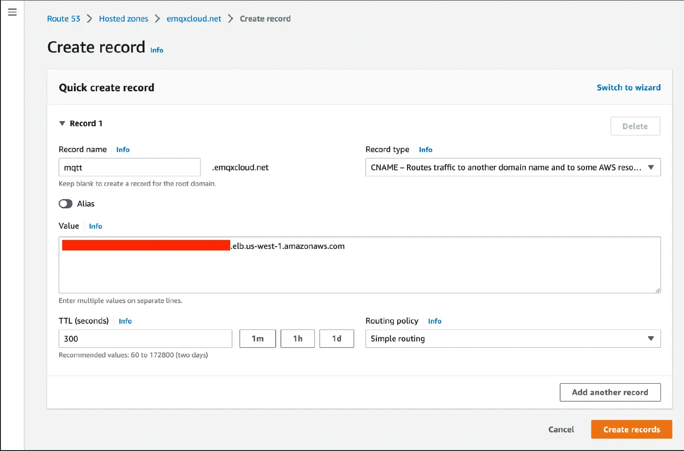684x451 pixels.
Task: Click the Value text area
Action: [359, 265]
